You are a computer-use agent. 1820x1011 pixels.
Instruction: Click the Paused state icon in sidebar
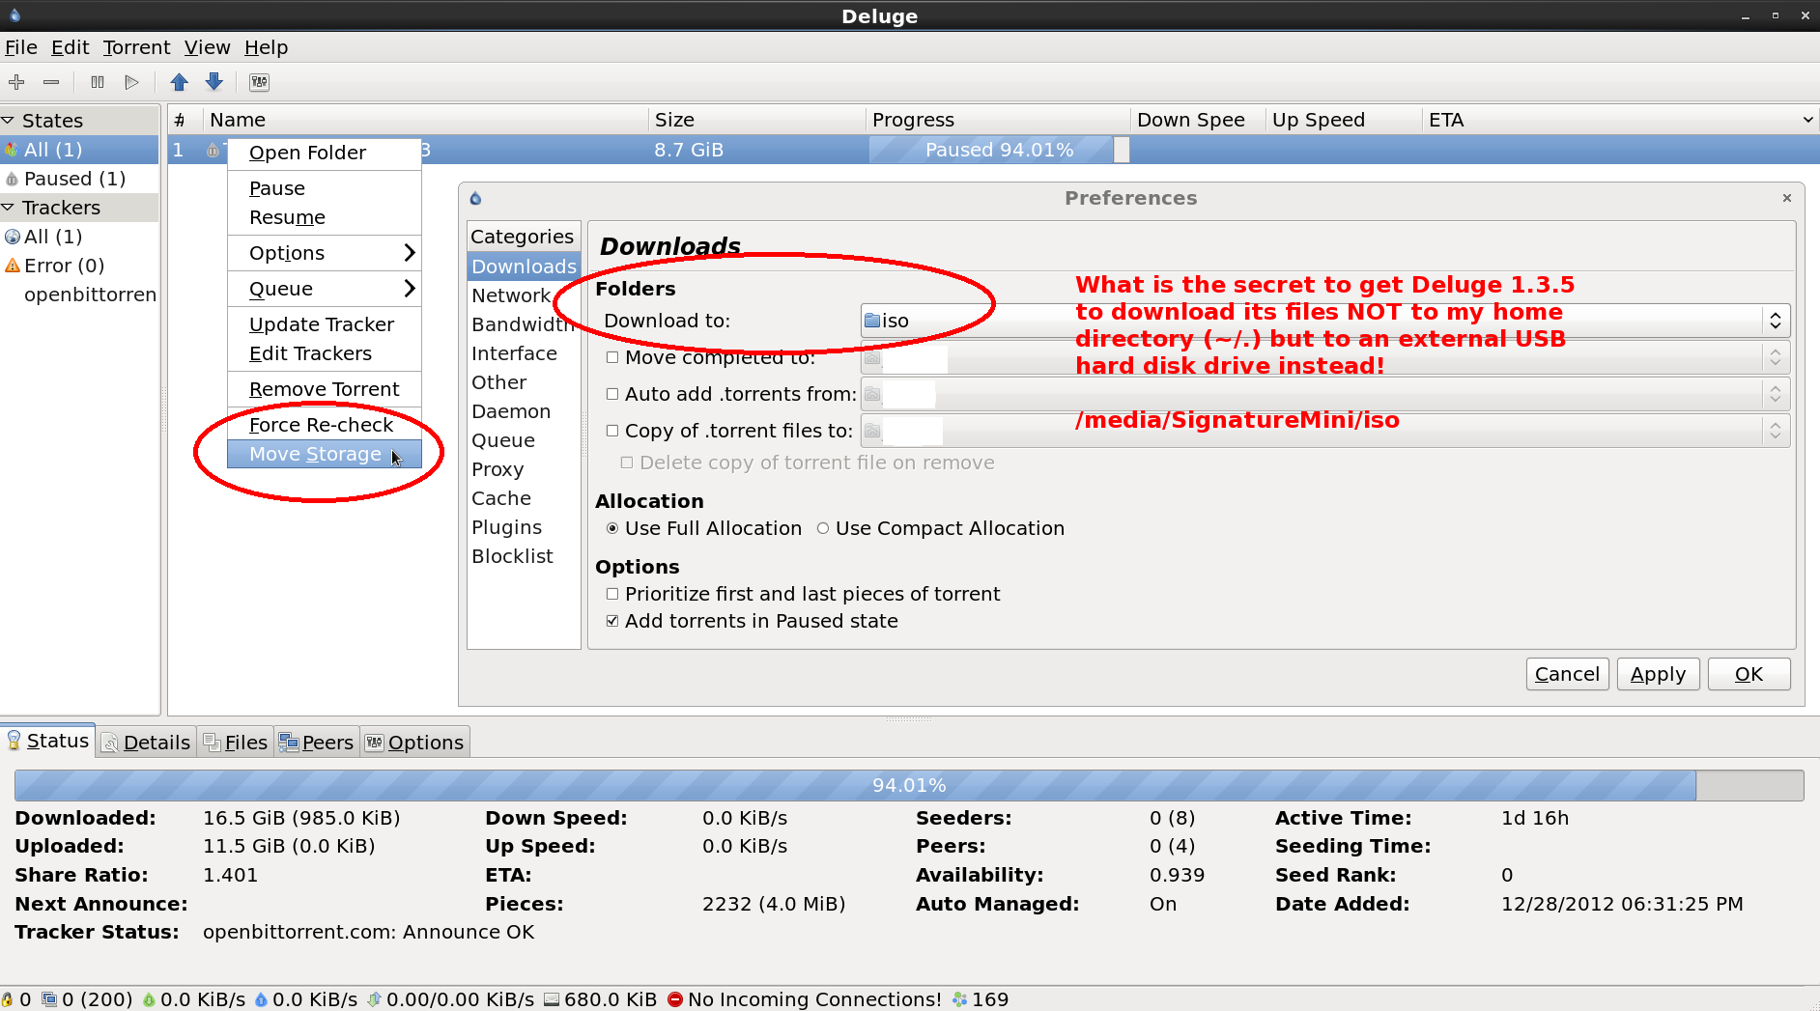tap(12, 179)
